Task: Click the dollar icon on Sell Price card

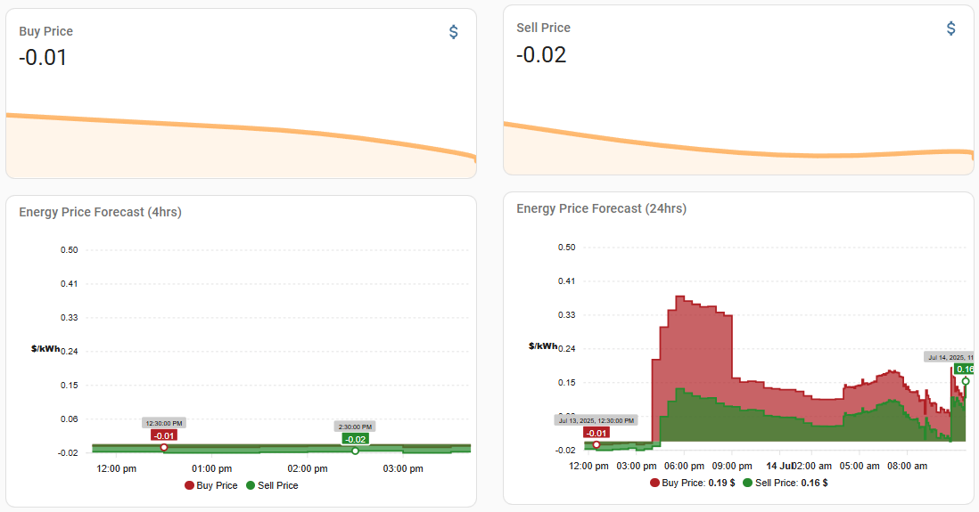Action: pyautogui.click(x=950, y=28)
